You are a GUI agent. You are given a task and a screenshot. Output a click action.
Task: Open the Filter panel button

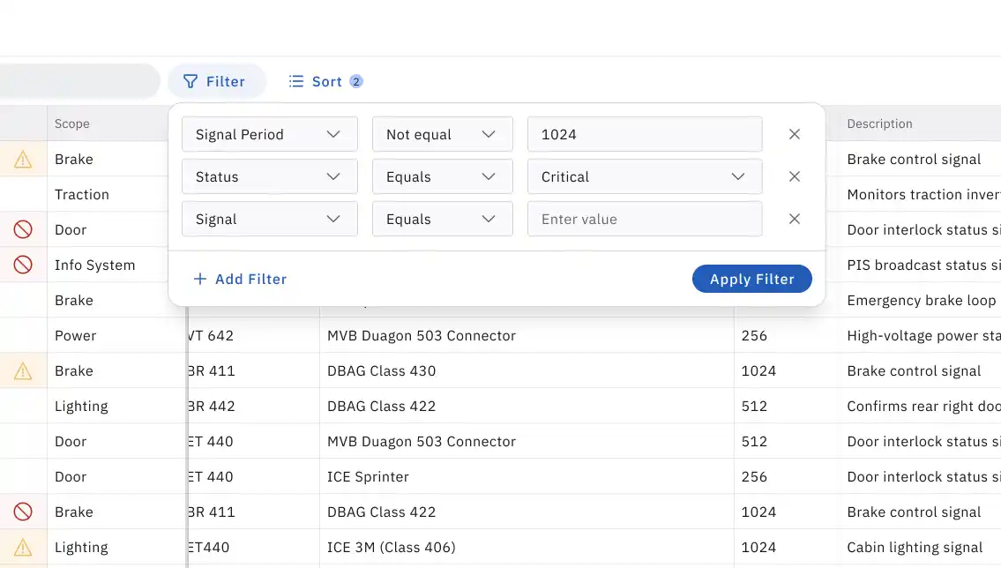[x=215, y=81]
